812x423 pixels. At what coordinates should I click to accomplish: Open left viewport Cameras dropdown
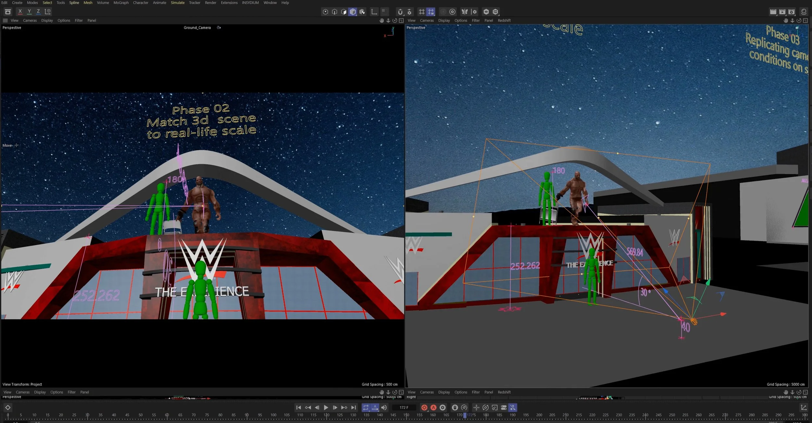pos(30,20)
